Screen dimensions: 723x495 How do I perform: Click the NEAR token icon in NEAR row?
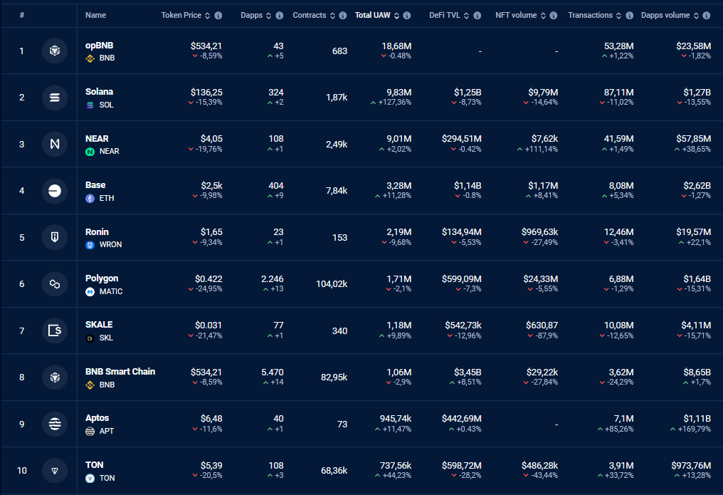(90, 151)
